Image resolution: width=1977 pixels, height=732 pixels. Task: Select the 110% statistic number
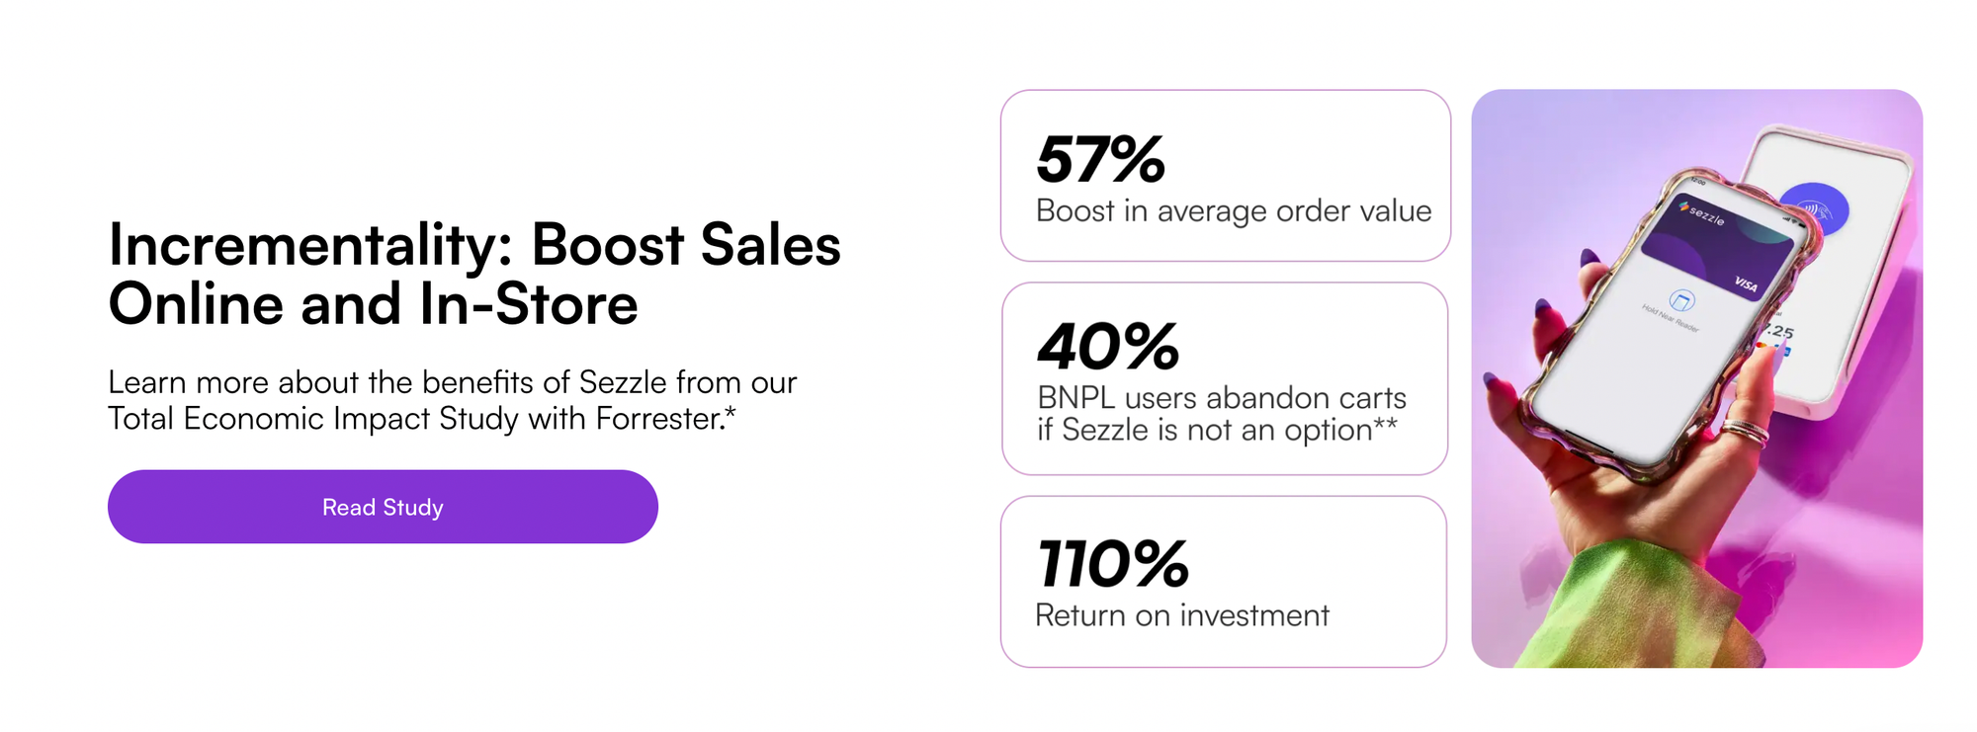coord(1112,564)
